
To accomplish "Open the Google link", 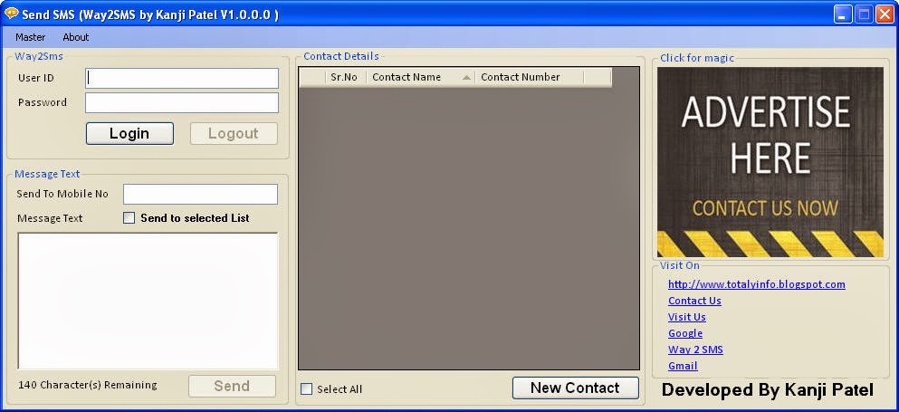I will [x=685, y=333].
